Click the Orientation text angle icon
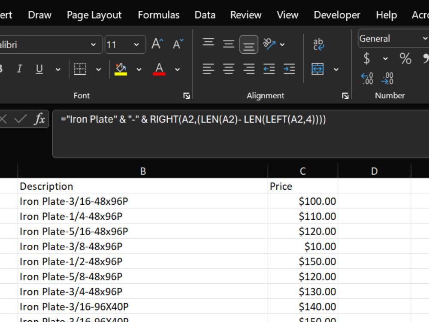Viewport: 429px width, 322px height. click(269, 44)
